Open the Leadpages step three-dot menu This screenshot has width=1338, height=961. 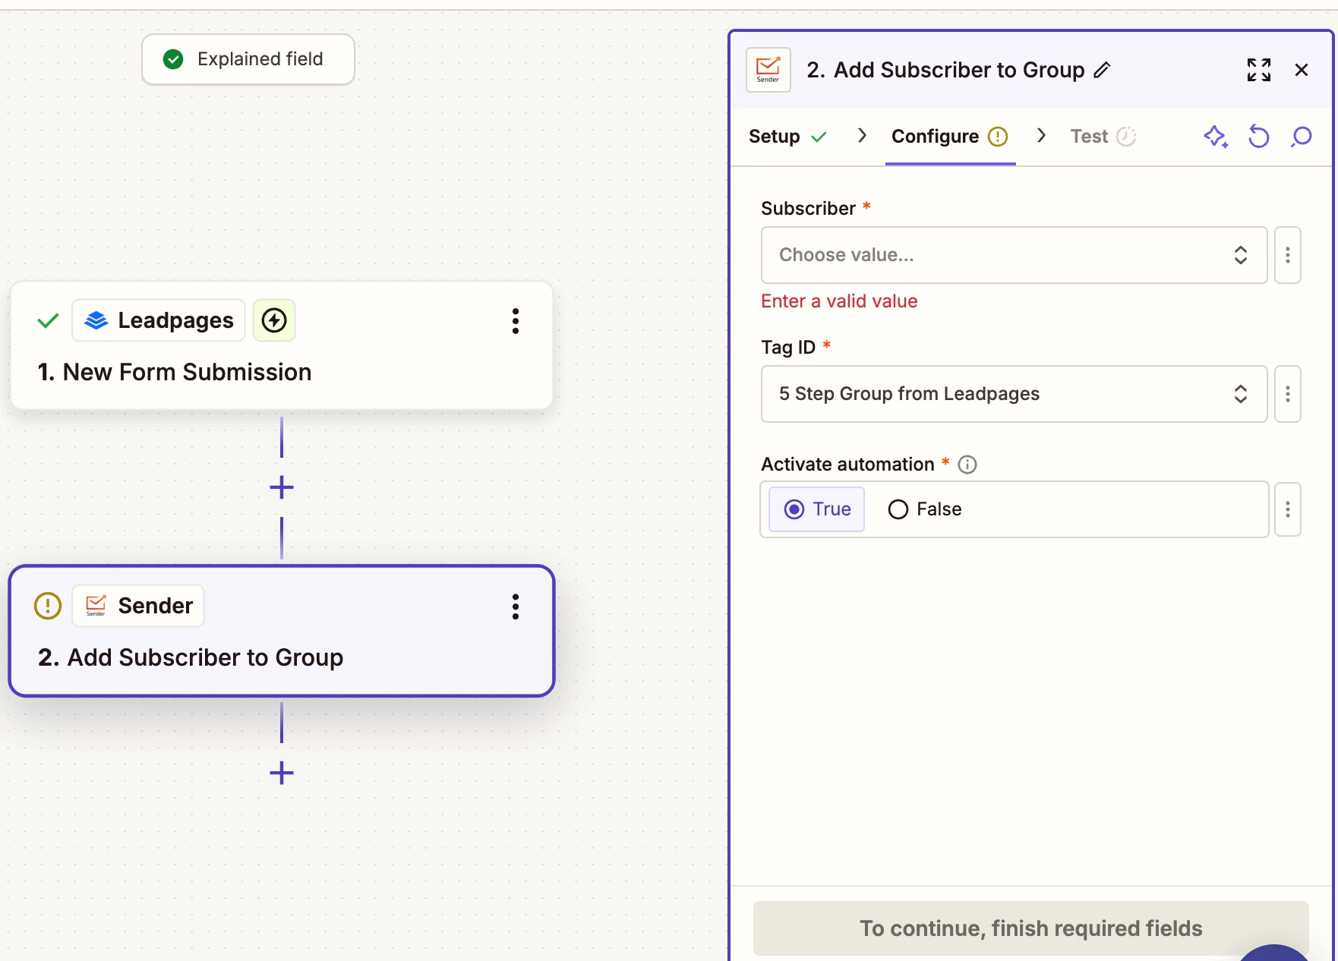[516, 321]
